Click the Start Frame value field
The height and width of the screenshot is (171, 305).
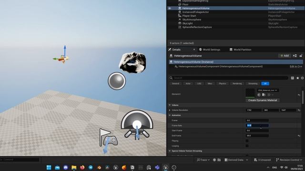pos(257,131)
